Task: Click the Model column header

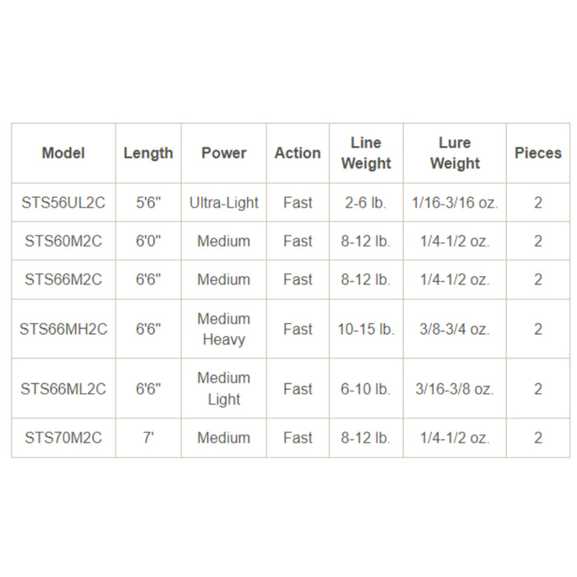Action: [63, 153]
